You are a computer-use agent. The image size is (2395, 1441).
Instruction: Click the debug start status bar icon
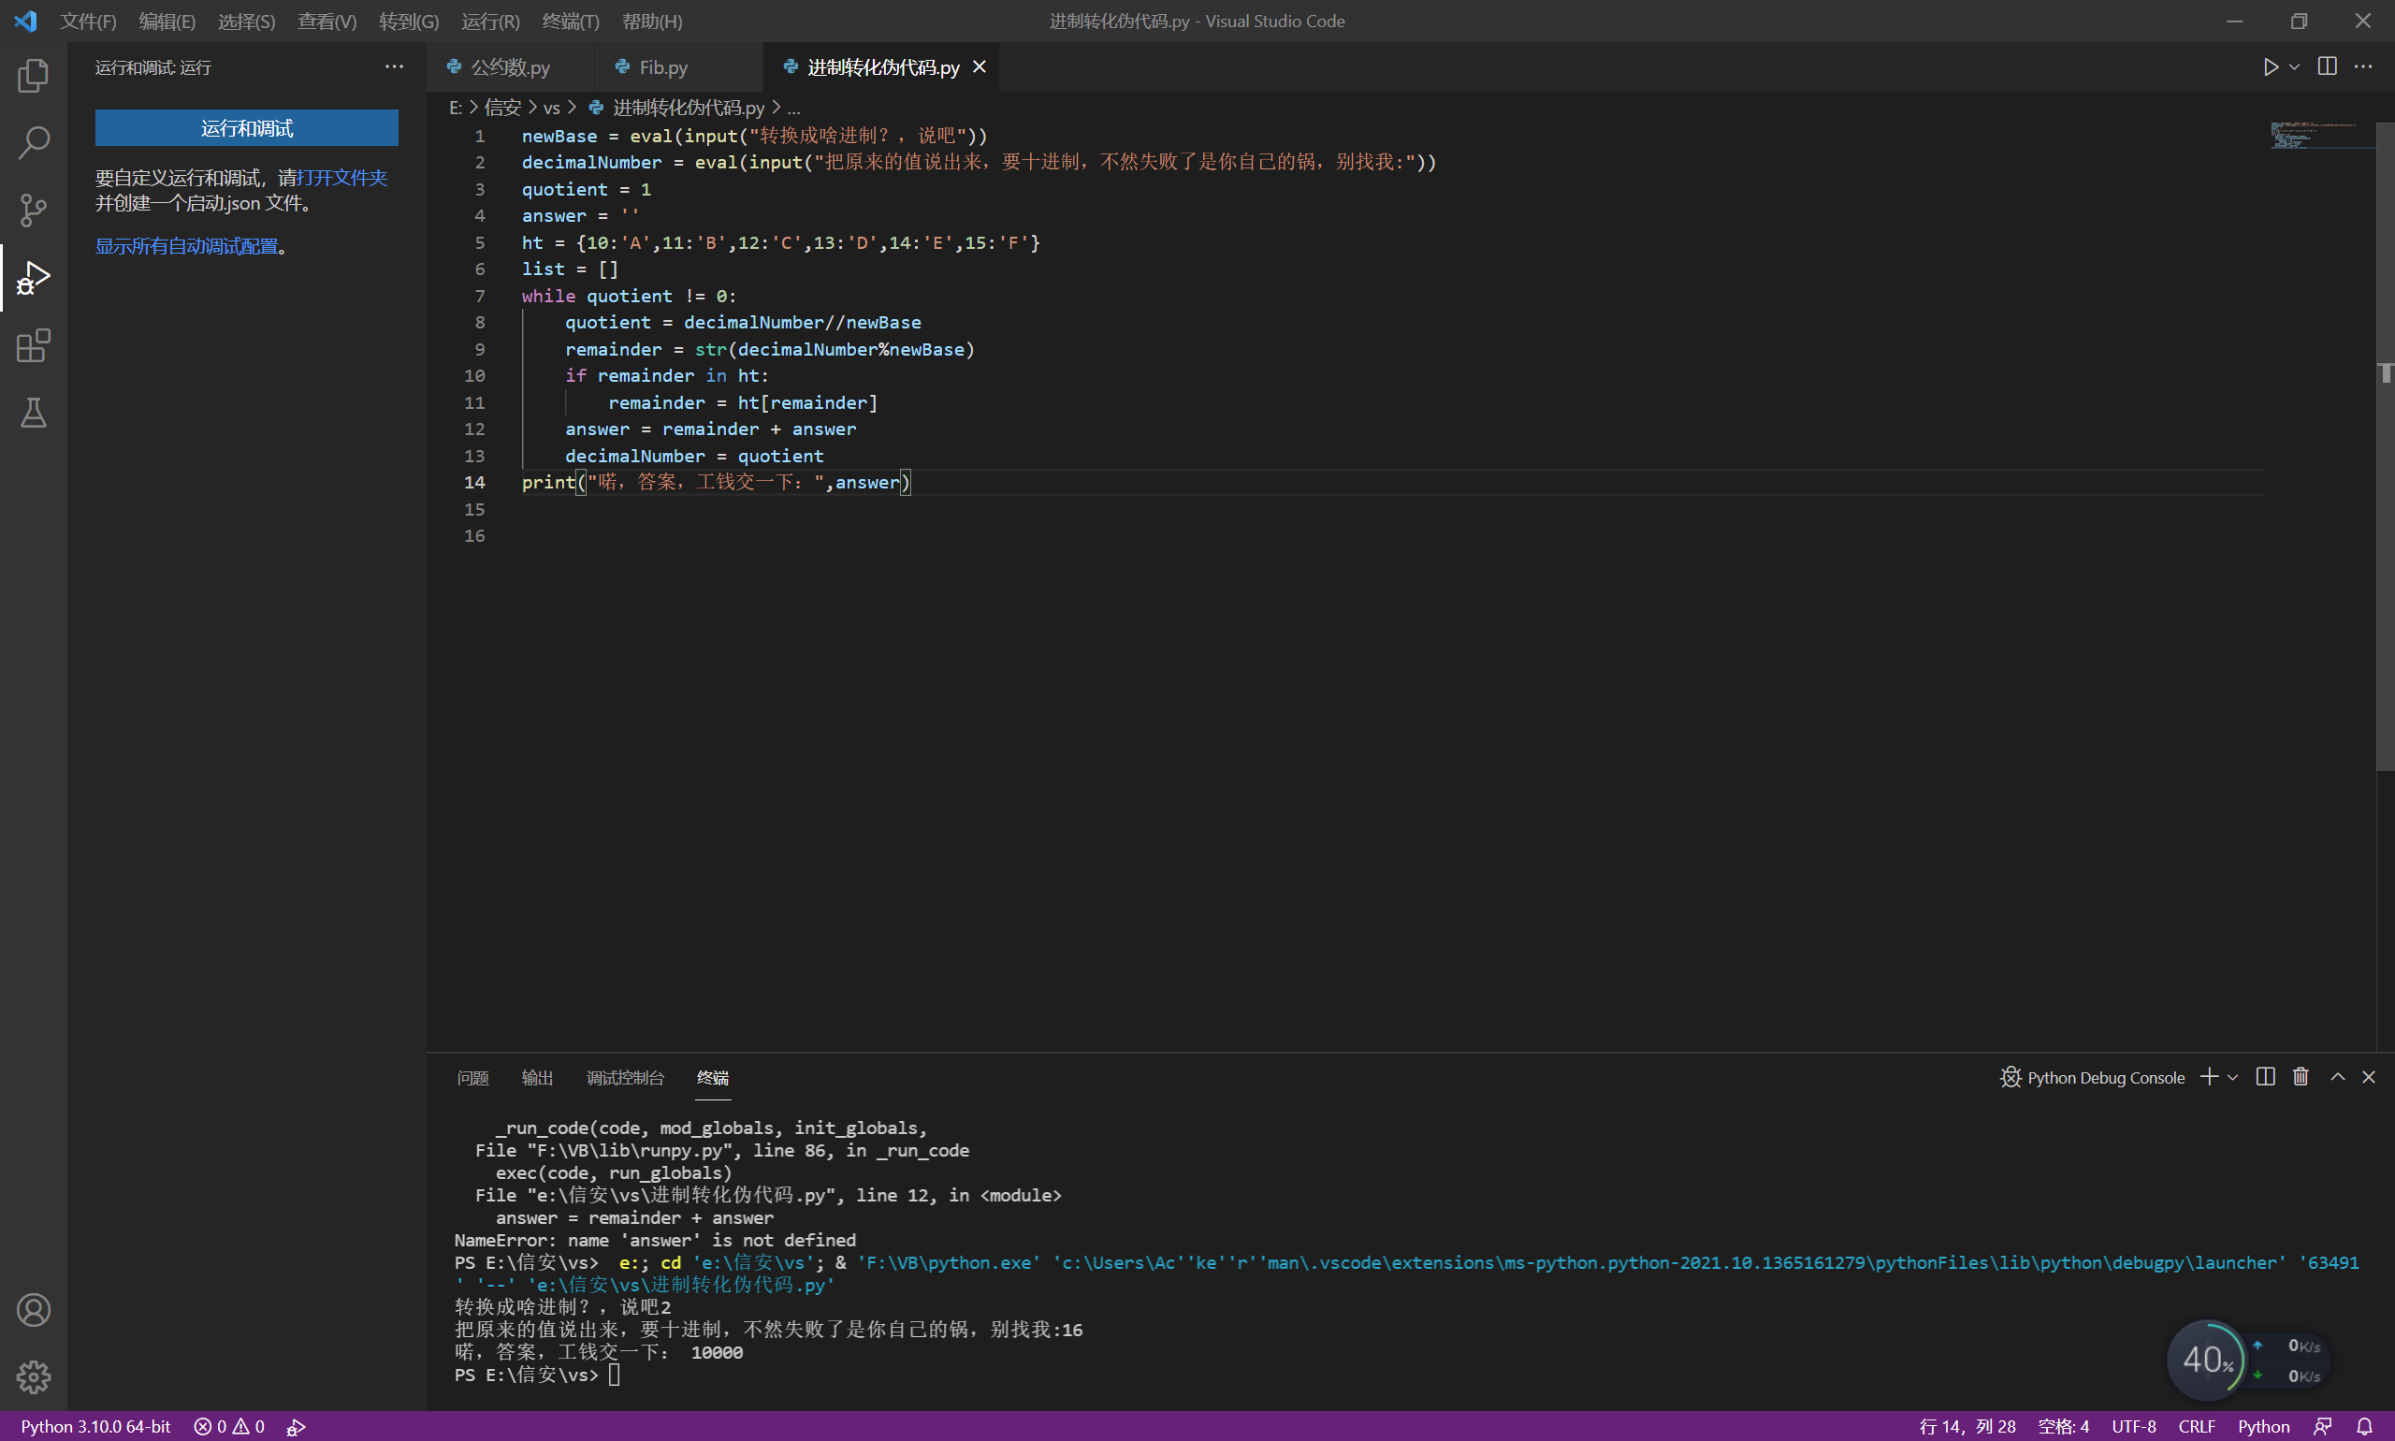point(296,1426)
